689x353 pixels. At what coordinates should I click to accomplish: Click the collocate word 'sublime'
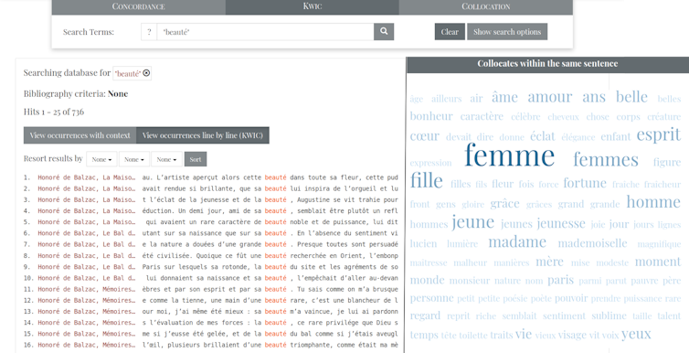609,316
